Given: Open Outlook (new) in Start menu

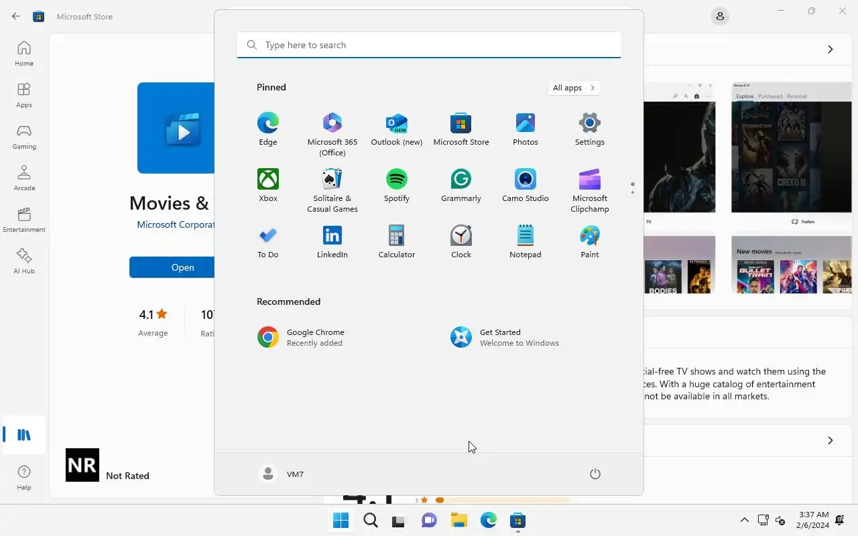Looking at the screenshot, I should point(397,129).
